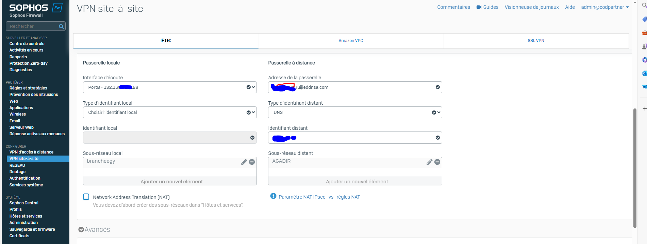Expand the Avancés section
The width and height of the screenshot is (647, 244).
(x=94, y=229)
